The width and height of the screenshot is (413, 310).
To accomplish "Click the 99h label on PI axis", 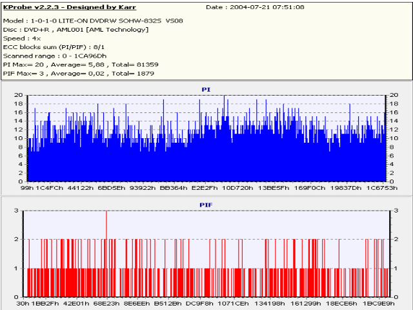I will point(27,188).
